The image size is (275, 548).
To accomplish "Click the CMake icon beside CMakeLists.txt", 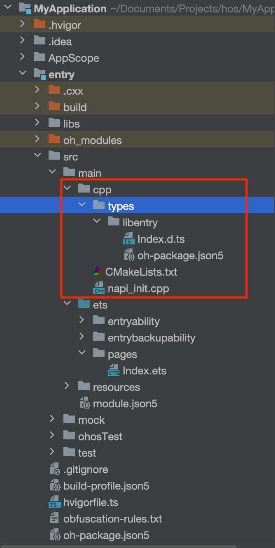I will click(x=98, y=272).
